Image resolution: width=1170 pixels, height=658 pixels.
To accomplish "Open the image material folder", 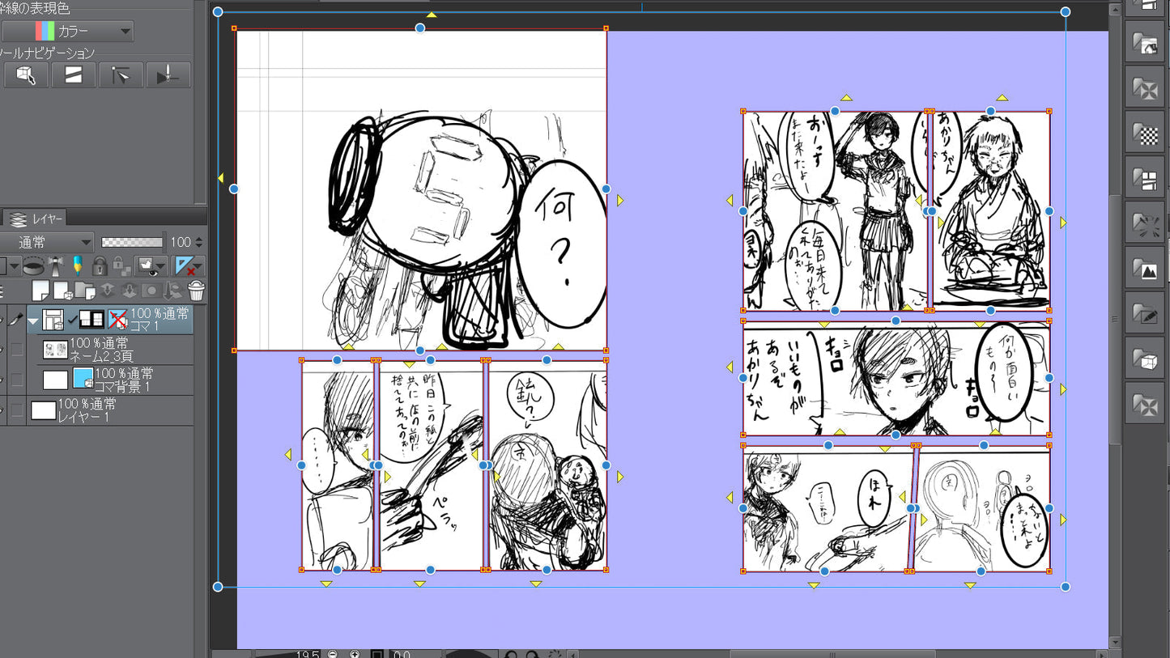I will 1145,270.
